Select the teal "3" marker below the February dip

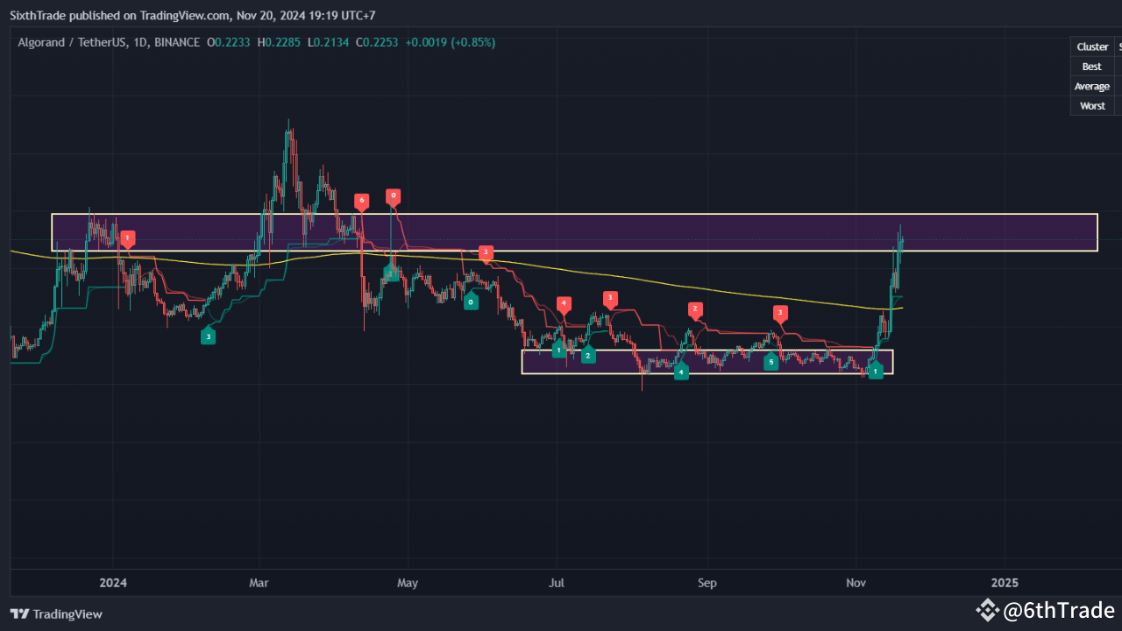click(x=208, y=336)
